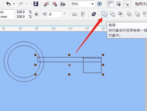Screen dimensions: 147x111
Task: Click the top-right selection handle
Action: 103,55
